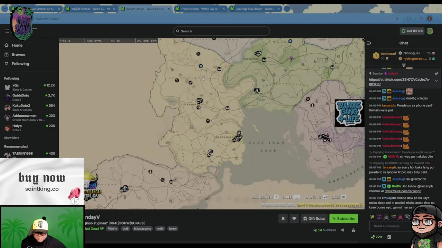This screenshot has width=442, height=248.
Task: Click the green Subscribe button
Action: (x=344, y=218)
